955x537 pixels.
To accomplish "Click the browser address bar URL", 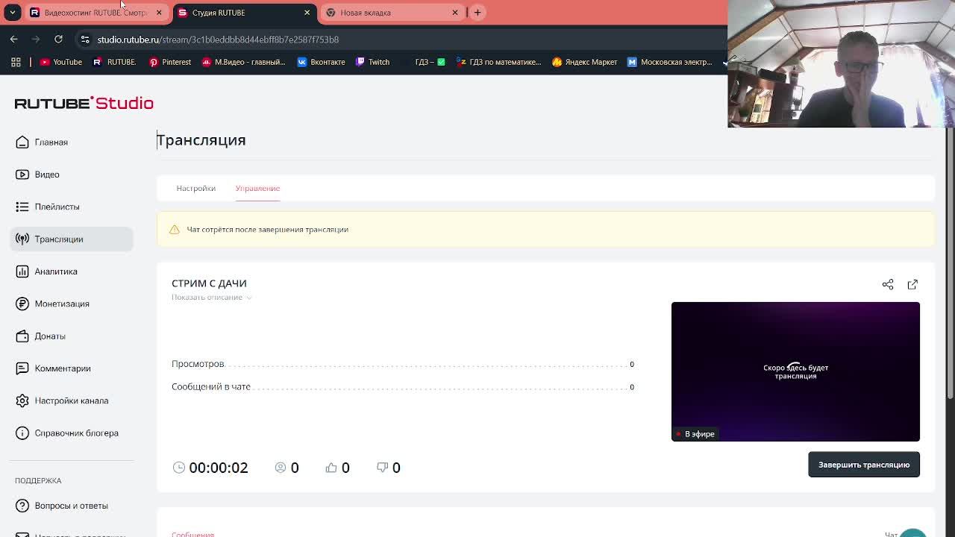I will pos(218,40).
